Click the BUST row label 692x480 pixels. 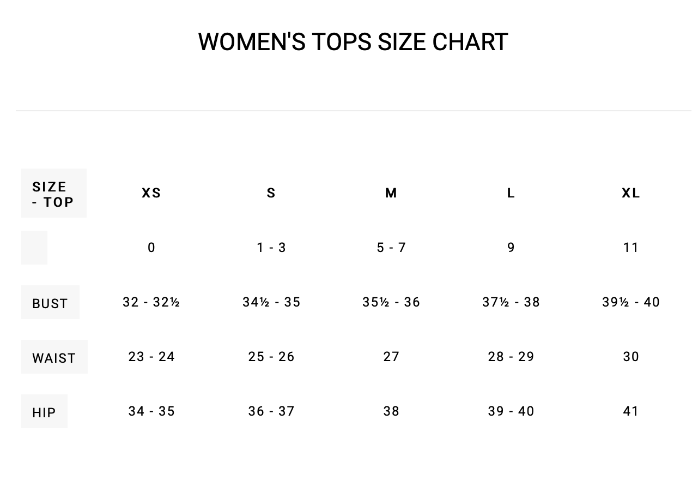pos(50,303)
